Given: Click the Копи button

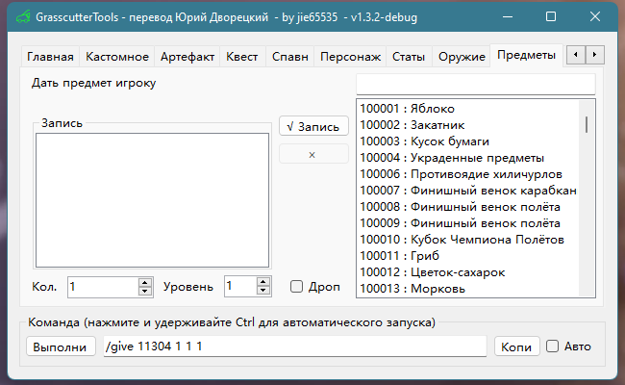Looking at the screenshot, I should pyautogui.click(x=517, y=346).
